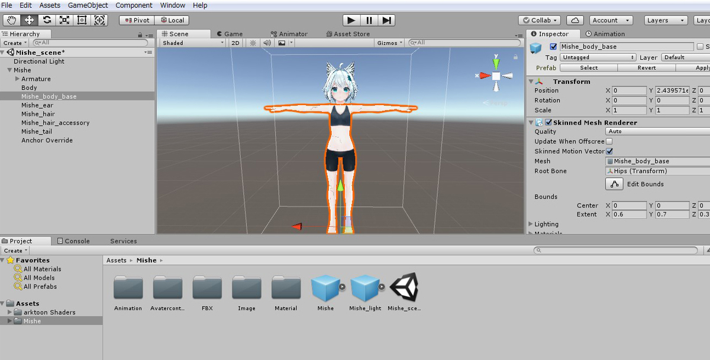Toggle the Static checkbox in Inspector
The width and height of the screenshot is (710, 360).
click(701, 47)
